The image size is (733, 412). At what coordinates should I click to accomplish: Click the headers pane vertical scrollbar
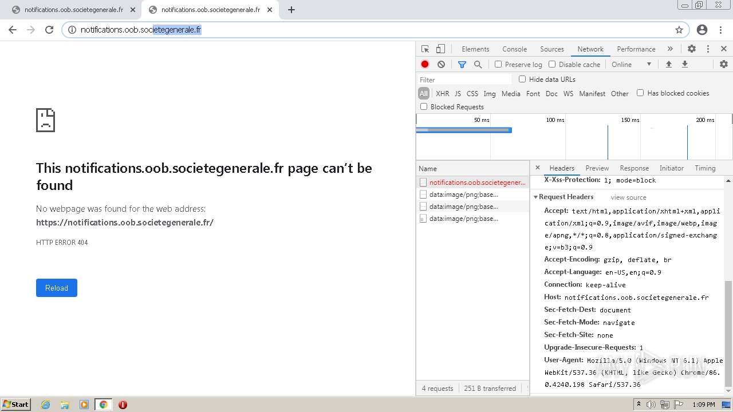coord(728,334)
